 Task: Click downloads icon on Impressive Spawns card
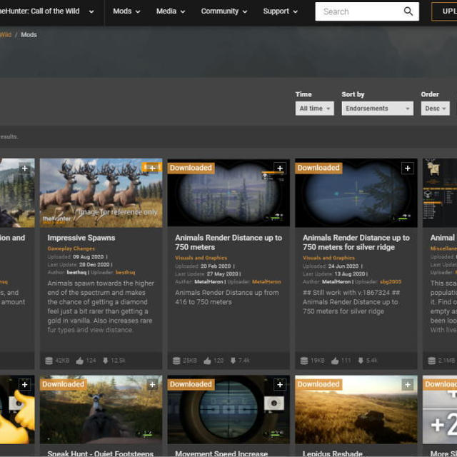106,361
